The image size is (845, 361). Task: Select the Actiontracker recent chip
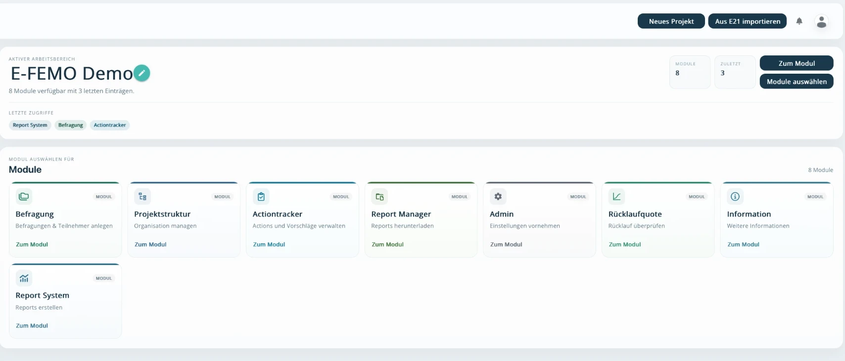coord(110,125)
